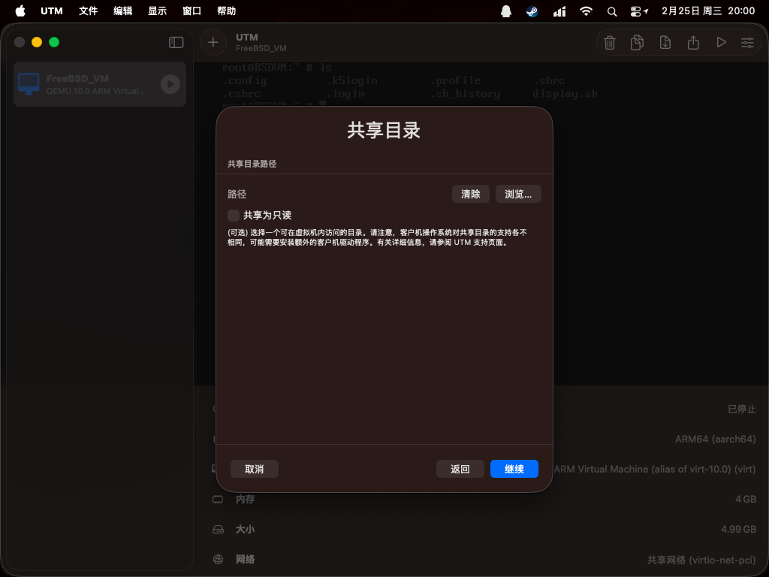This screenshot has height=577, width=769.
Task: Start FreeBSD_VM via sidebar play button
Action: point(170,84)
